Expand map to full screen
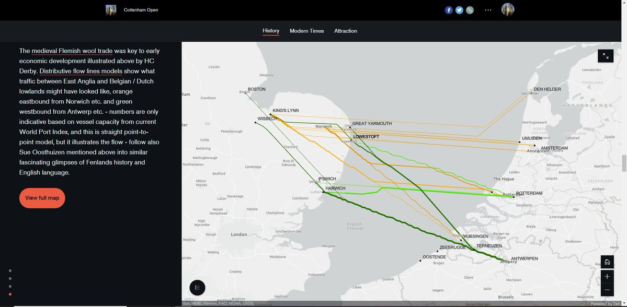Screen dimensions: 627x307 click(x=606, y=56)
